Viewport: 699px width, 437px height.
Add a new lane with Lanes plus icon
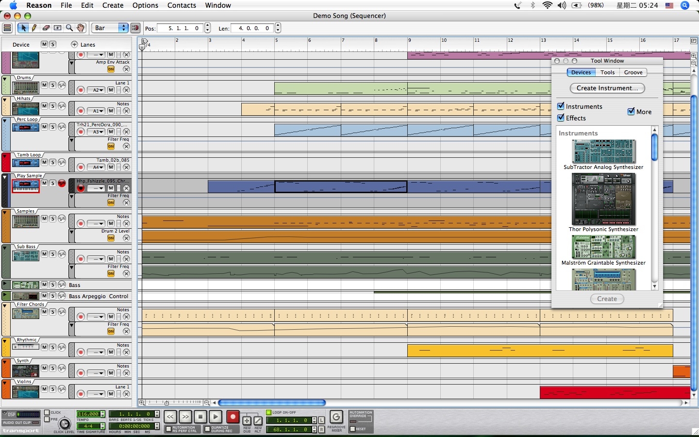[x=74, y=44]
